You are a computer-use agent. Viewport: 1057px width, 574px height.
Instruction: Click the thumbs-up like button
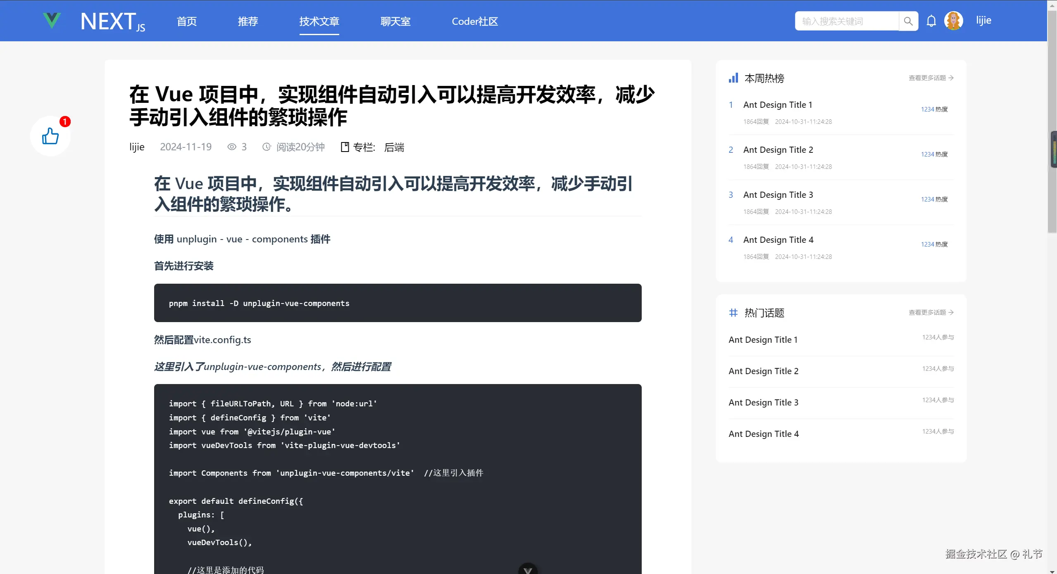coord(50,136)
